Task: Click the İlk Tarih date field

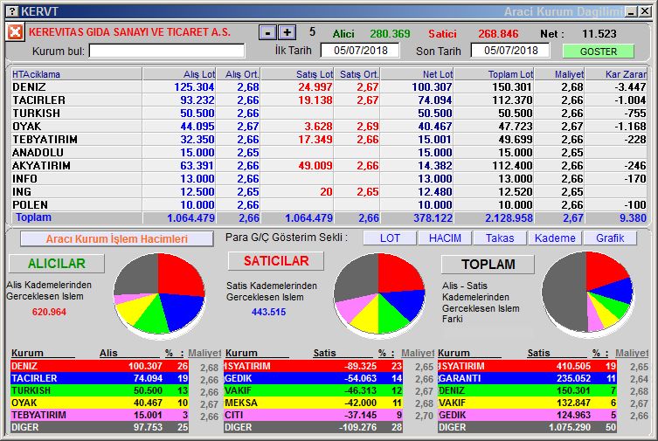Action: [360, 51]
